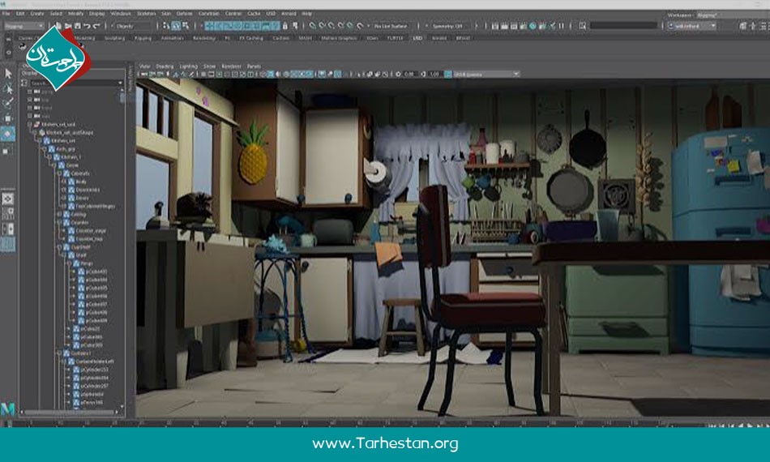Select TopCabinetHinges node in Outliner
770x462 pixels.
point(96,206)
